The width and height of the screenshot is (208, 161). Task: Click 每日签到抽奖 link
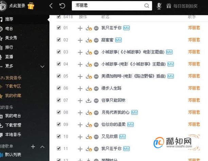click(186, 6)
